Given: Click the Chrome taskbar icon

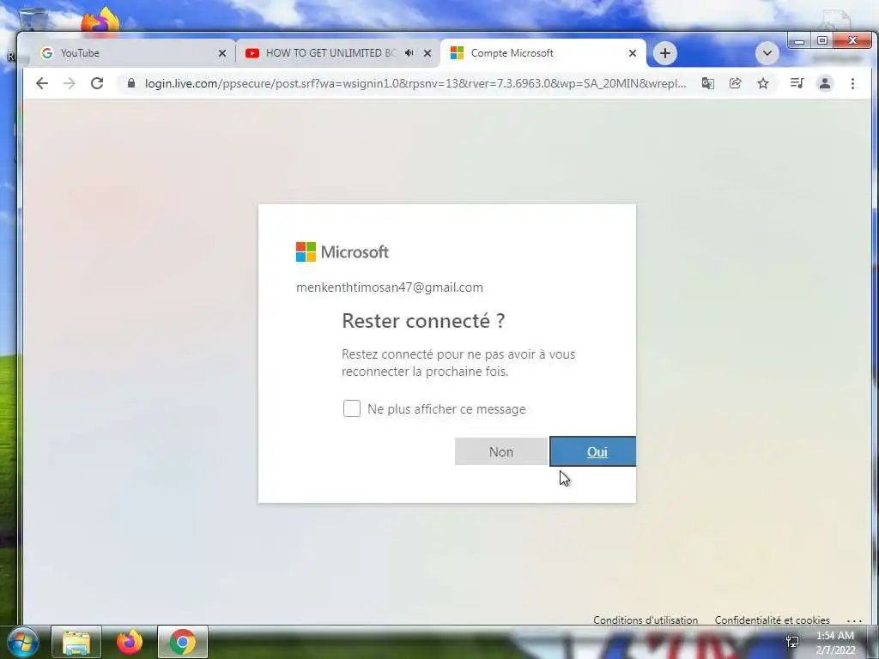Looking at the screenshot, I should point(182,642).
